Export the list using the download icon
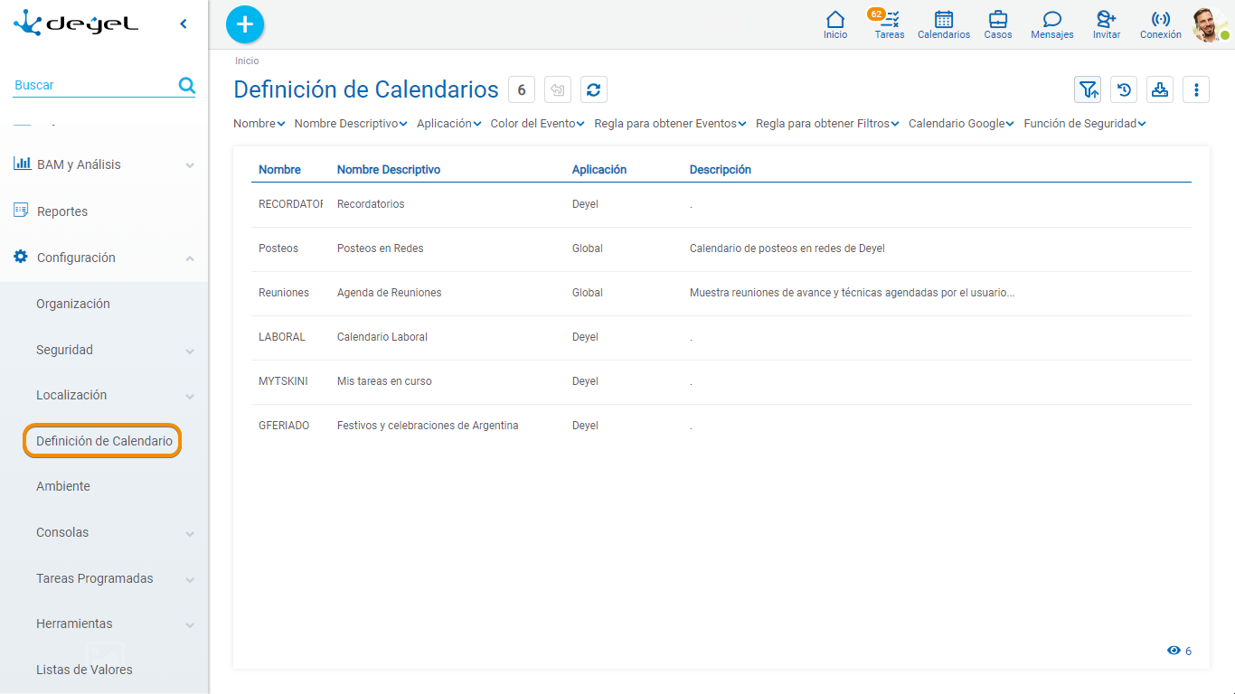Viewport: 1235px width, 694px height. 1160,89
